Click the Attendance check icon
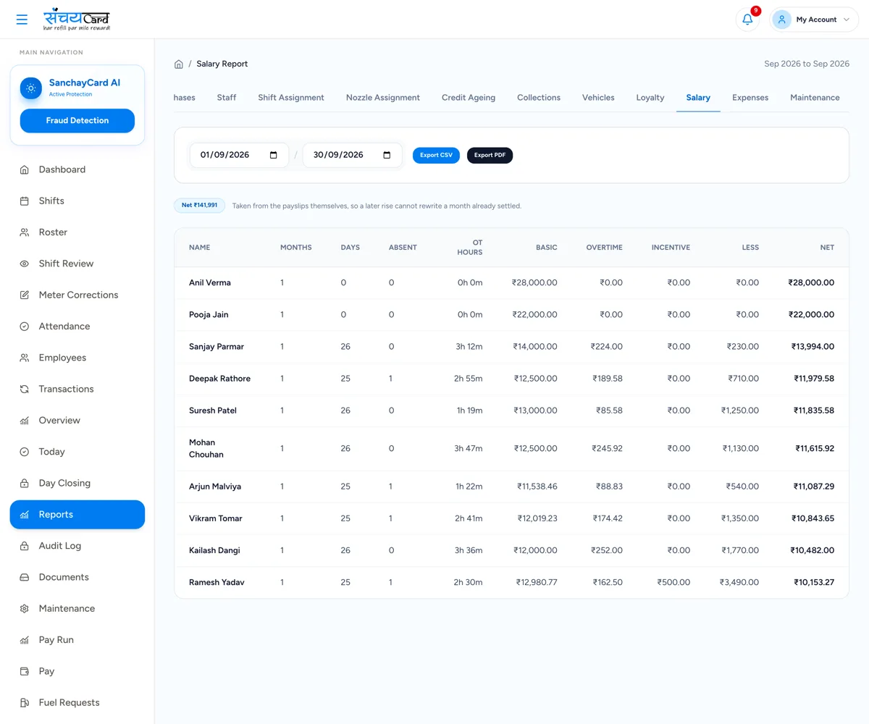The height and width of the screenshot is (724, 869). 24,327
